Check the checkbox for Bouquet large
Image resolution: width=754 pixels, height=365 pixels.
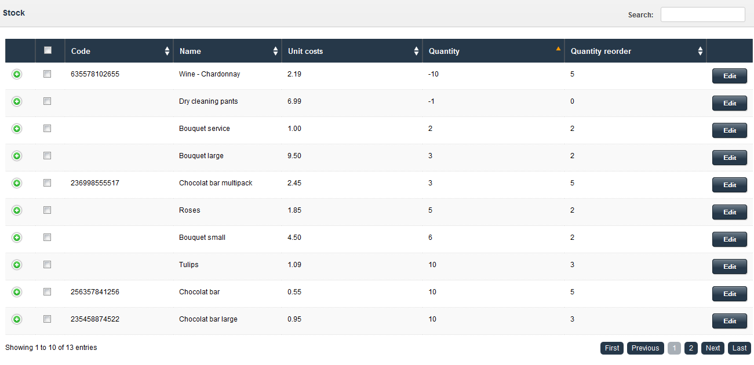[x=48, y=155]
